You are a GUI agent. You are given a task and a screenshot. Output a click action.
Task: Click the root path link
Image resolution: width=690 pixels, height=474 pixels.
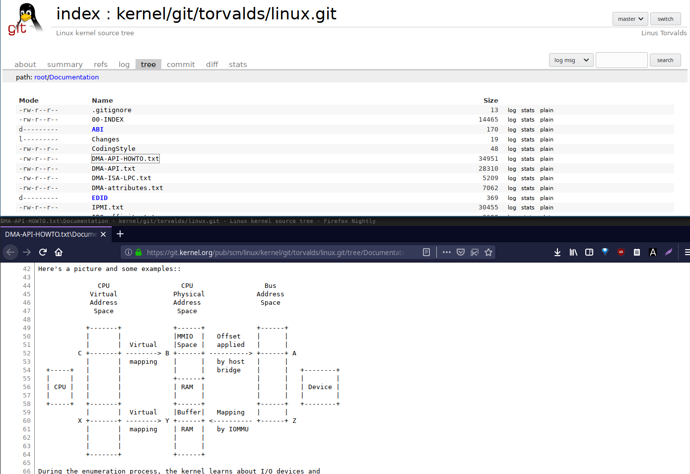[41, 77]
